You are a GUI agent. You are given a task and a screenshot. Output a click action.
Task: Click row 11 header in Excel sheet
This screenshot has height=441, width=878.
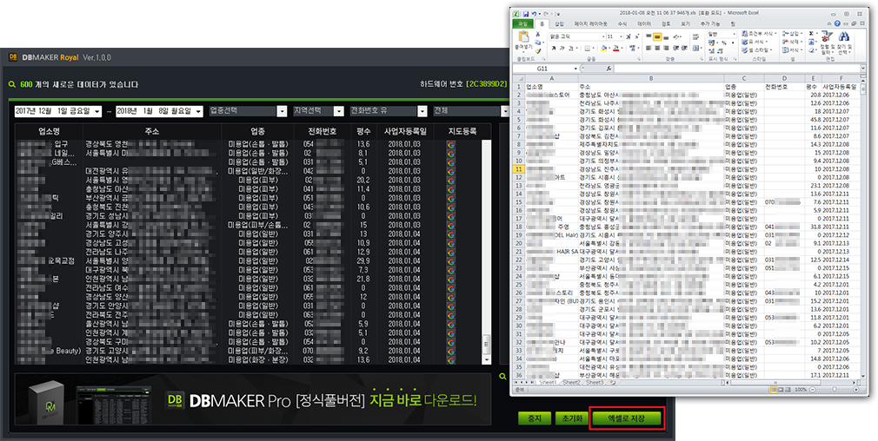(x=518, y=168)
